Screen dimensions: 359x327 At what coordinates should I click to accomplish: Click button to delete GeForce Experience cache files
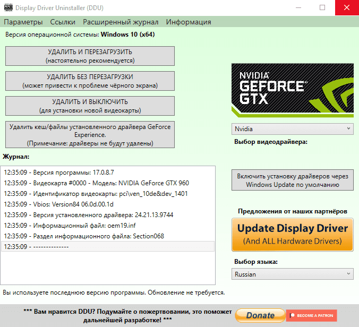coord(90,135)
